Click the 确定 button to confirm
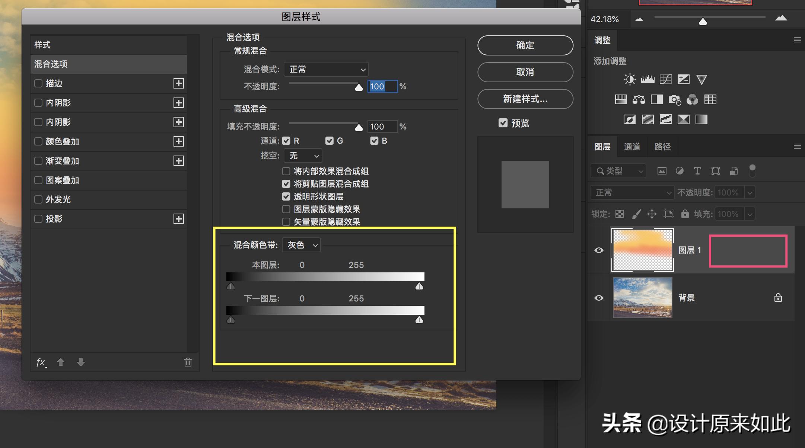 tap(525, 45)
